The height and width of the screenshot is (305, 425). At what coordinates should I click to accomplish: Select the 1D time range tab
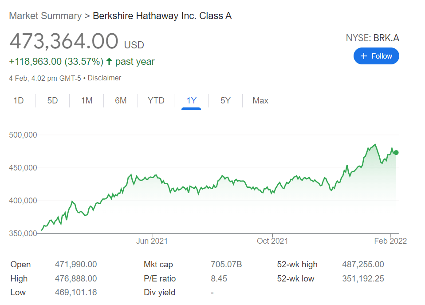19,101
